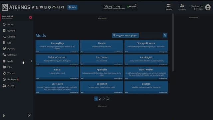Screen dimensions: 213x120
Task: Open the Aternos Twitter page
Action: (33, 7)
